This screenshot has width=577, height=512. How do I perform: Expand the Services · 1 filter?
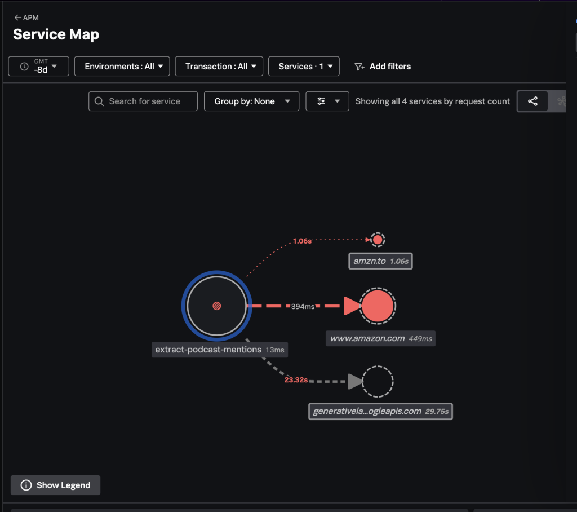[x=304, y=67]
